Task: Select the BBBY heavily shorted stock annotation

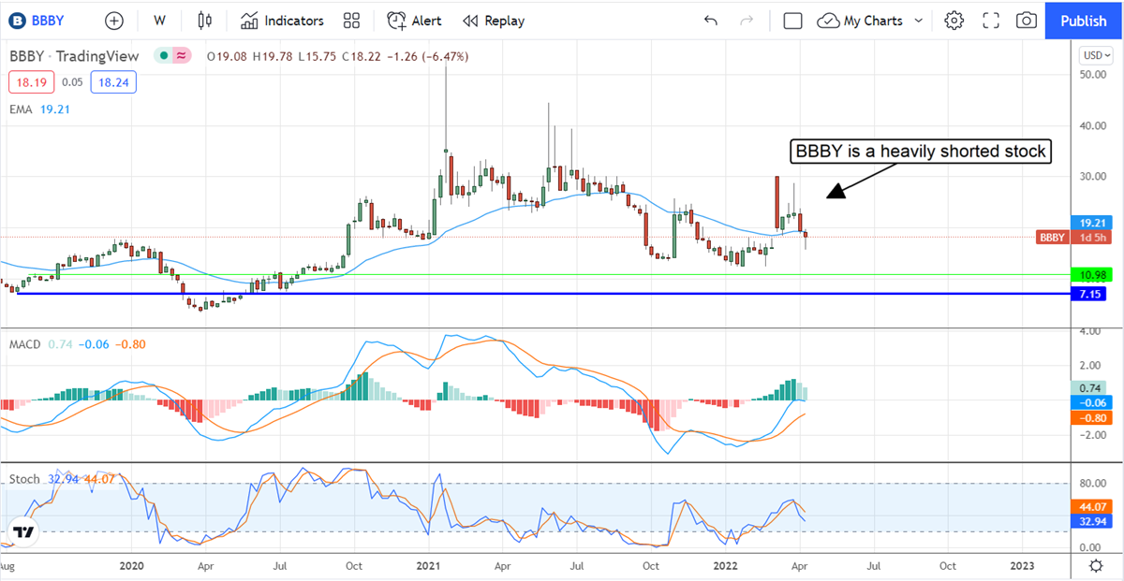Action: click(921, 152)
